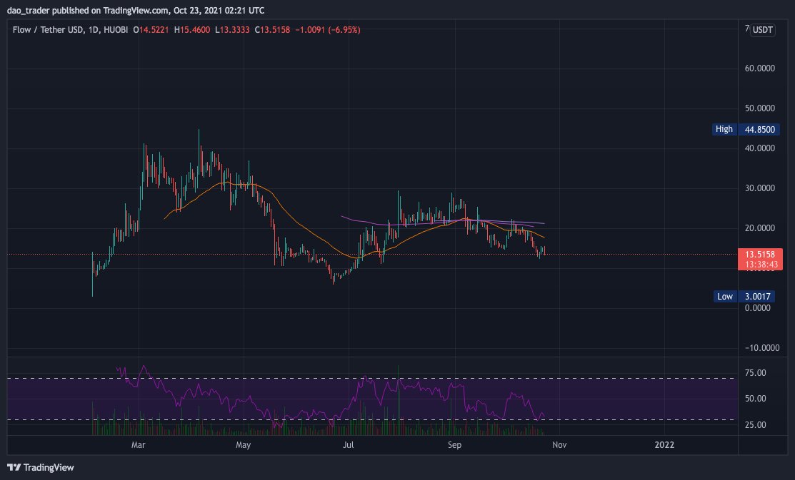
Task: Click the 44.8500 high price tag
Action: [759, 130]
